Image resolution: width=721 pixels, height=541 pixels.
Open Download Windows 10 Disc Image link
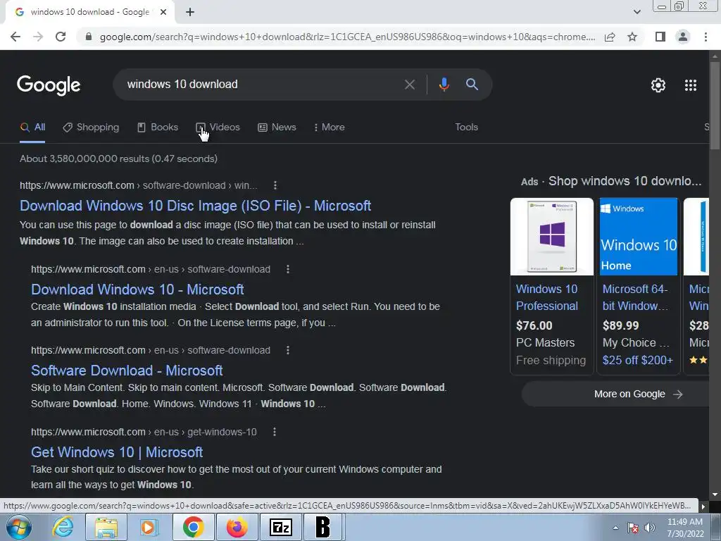(x=196, y=206)
